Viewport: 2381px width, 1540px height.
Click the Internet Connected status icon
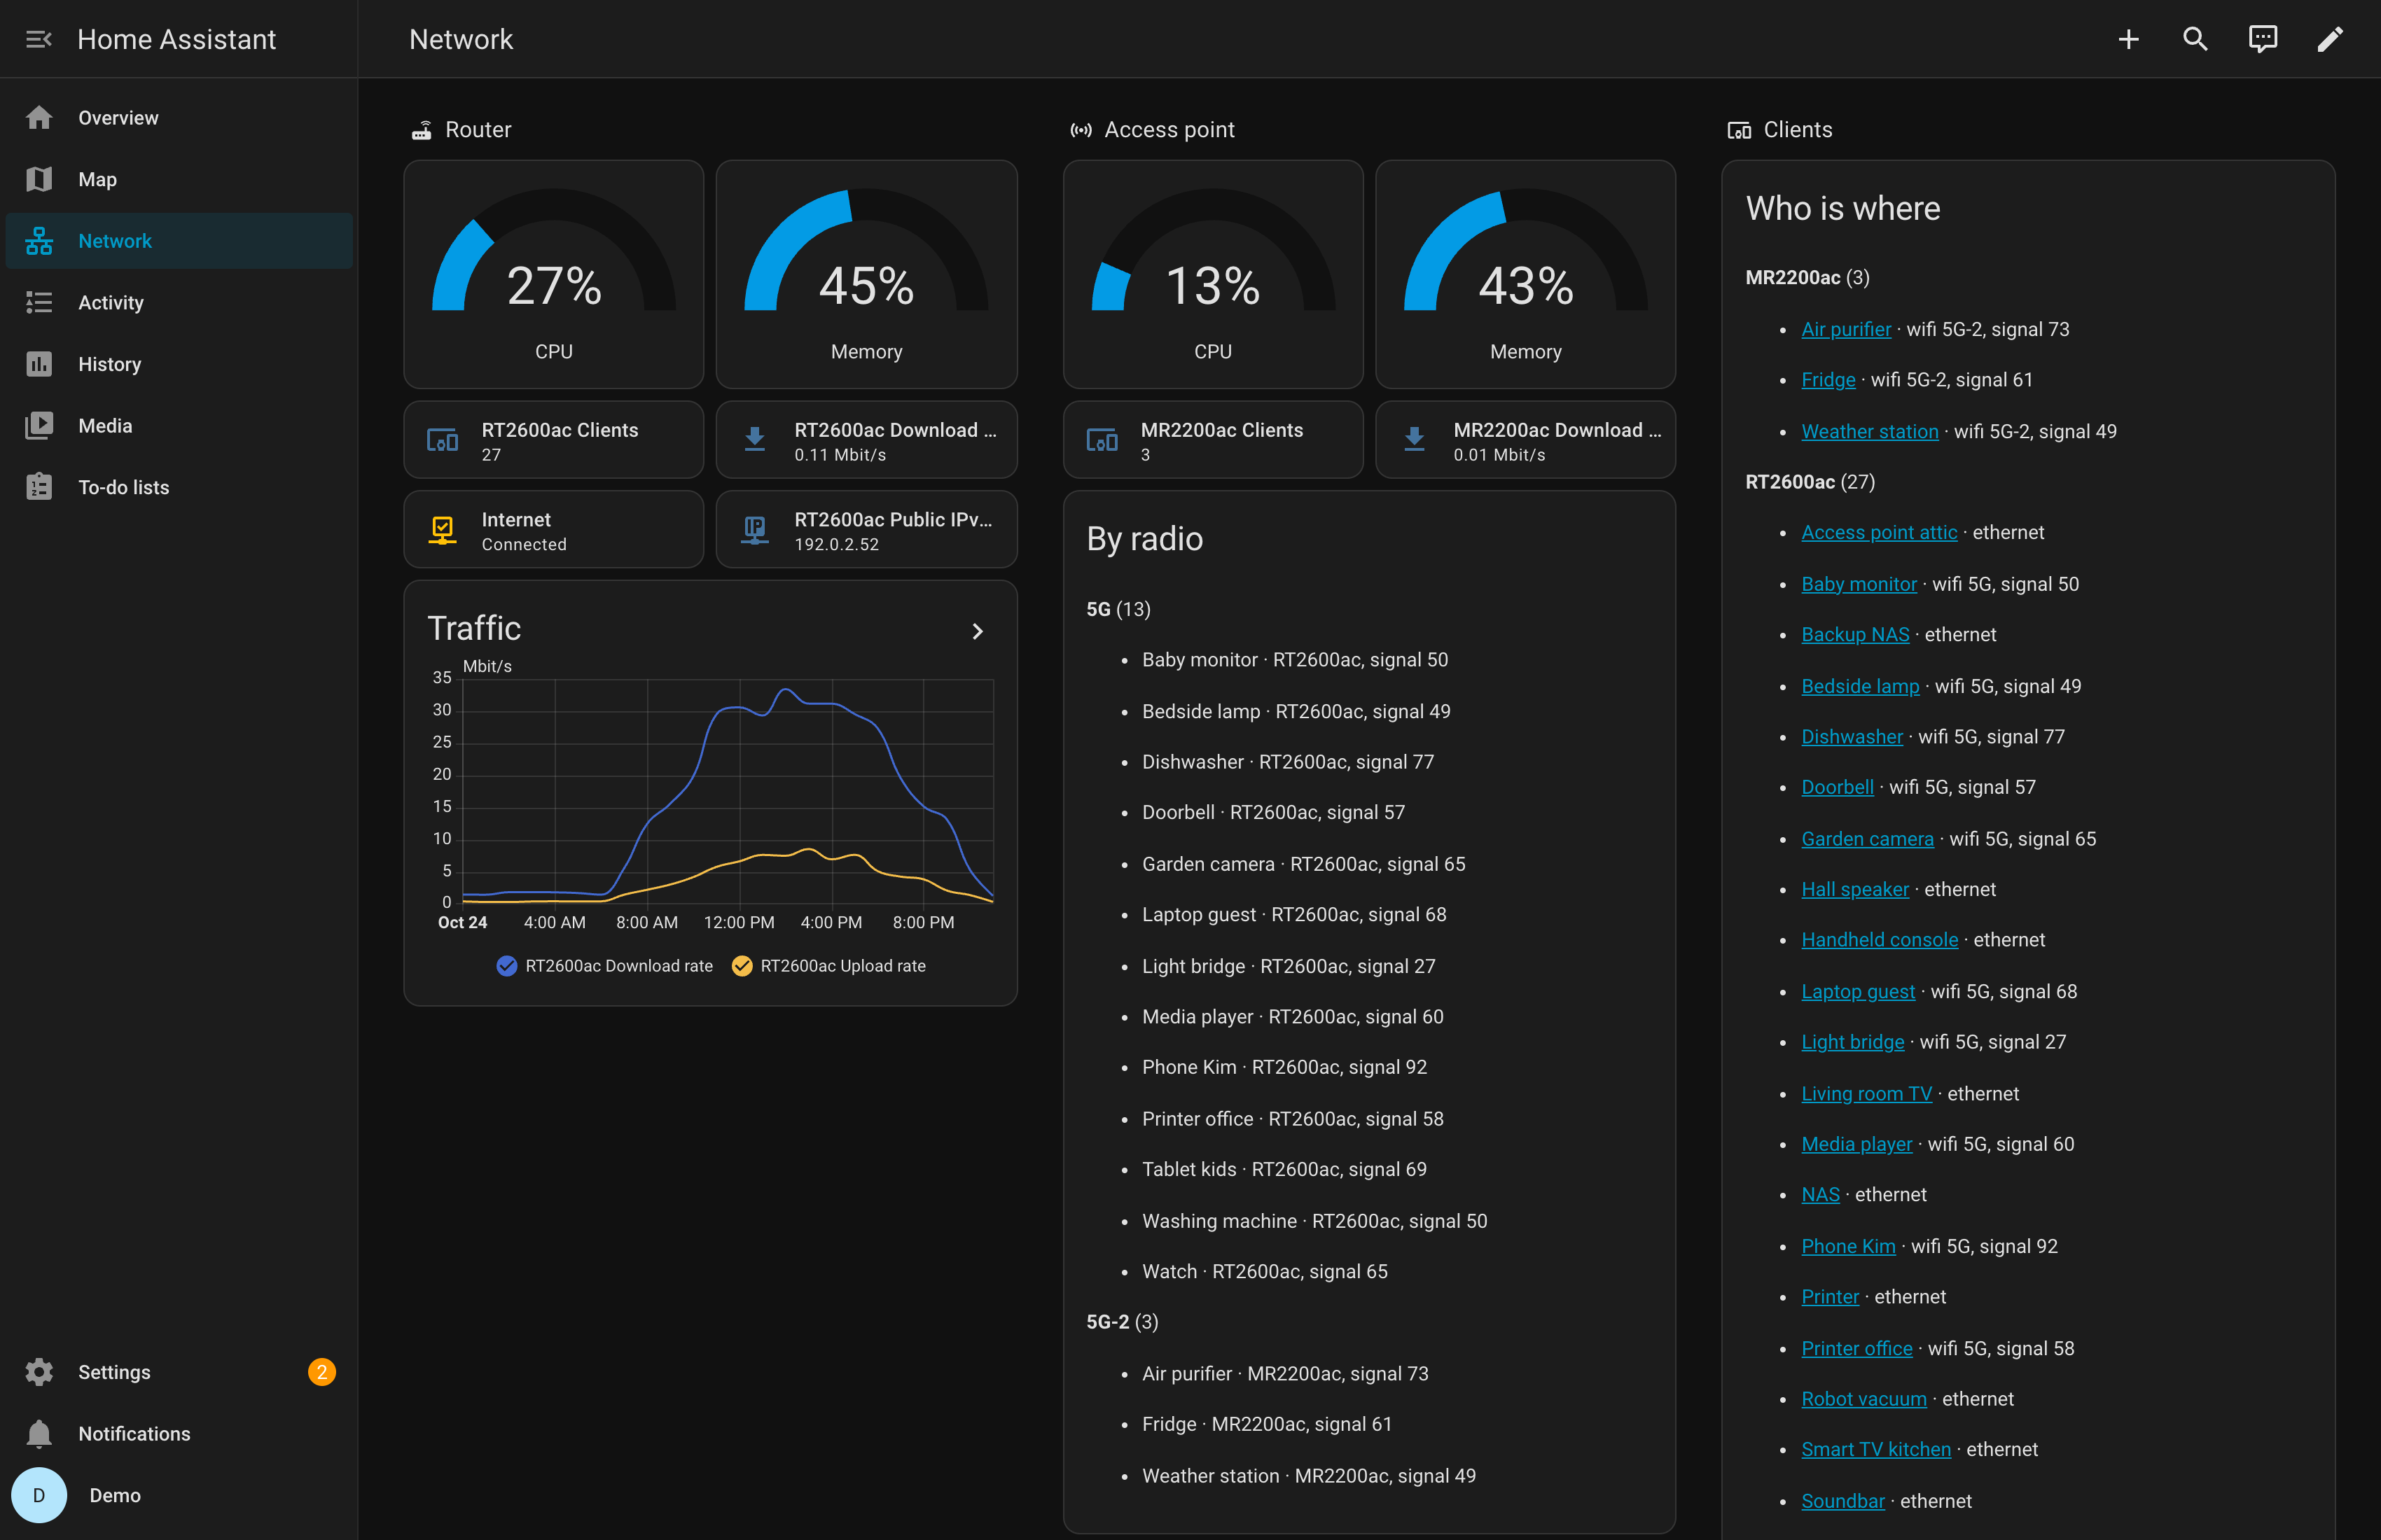click(442, 530)
